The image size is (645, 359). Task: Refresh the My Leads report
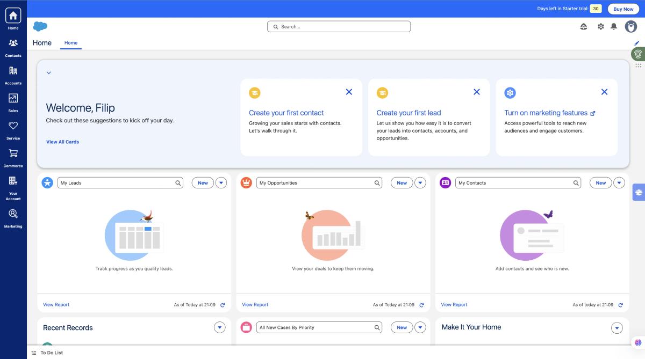click(223, 305)
